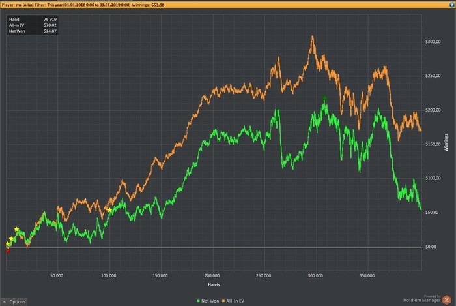Click the $100,00 axis label
Viewport: 456px width, 306px height.
[x=433, y=178]
